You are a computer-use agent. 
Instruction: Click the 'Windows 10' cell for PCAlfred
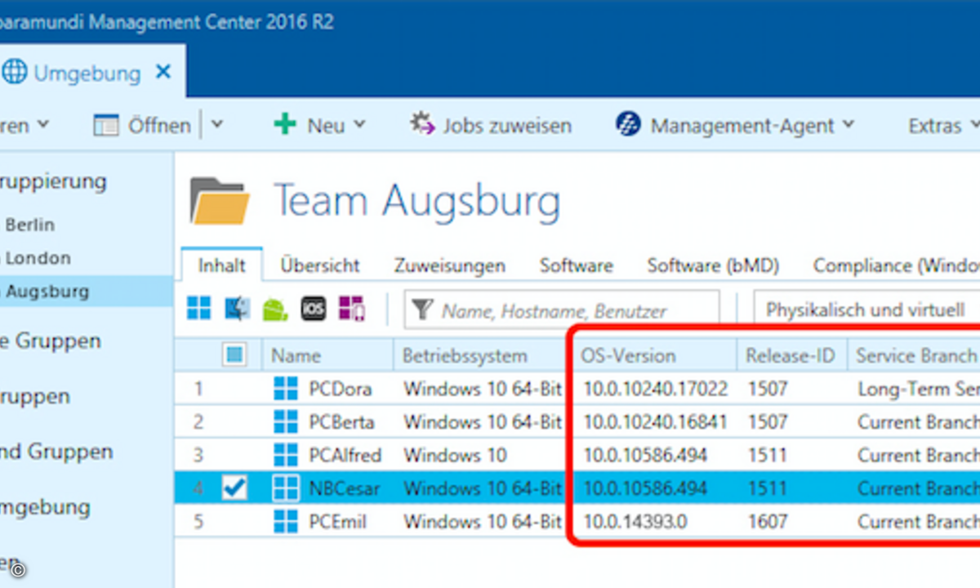455,455
